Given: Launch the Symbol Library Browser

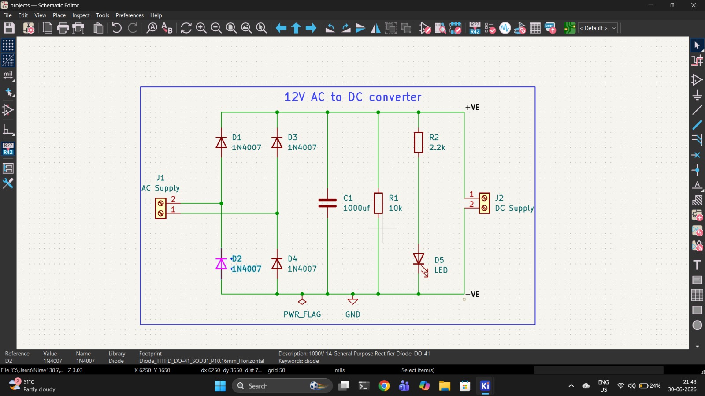Looking at the screenshot, I should (x=440, y=28).
